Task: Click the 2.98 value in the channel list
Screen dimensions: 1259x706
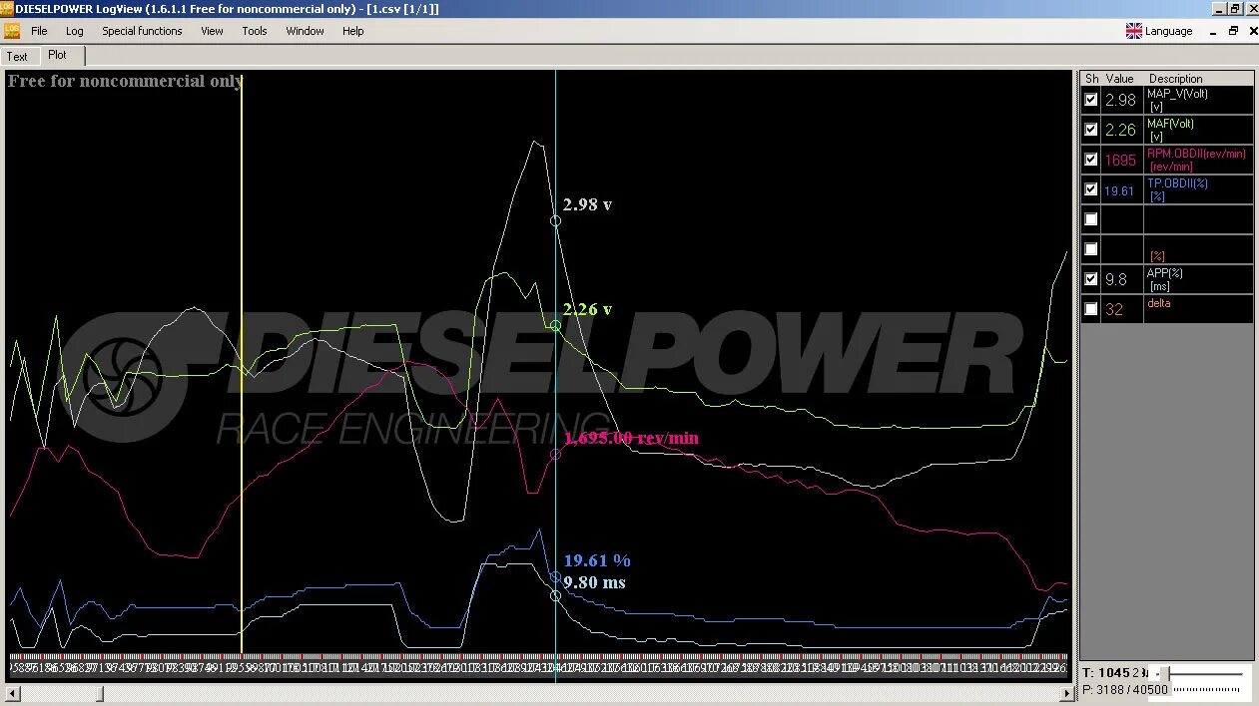Action: pos(1121,100)
